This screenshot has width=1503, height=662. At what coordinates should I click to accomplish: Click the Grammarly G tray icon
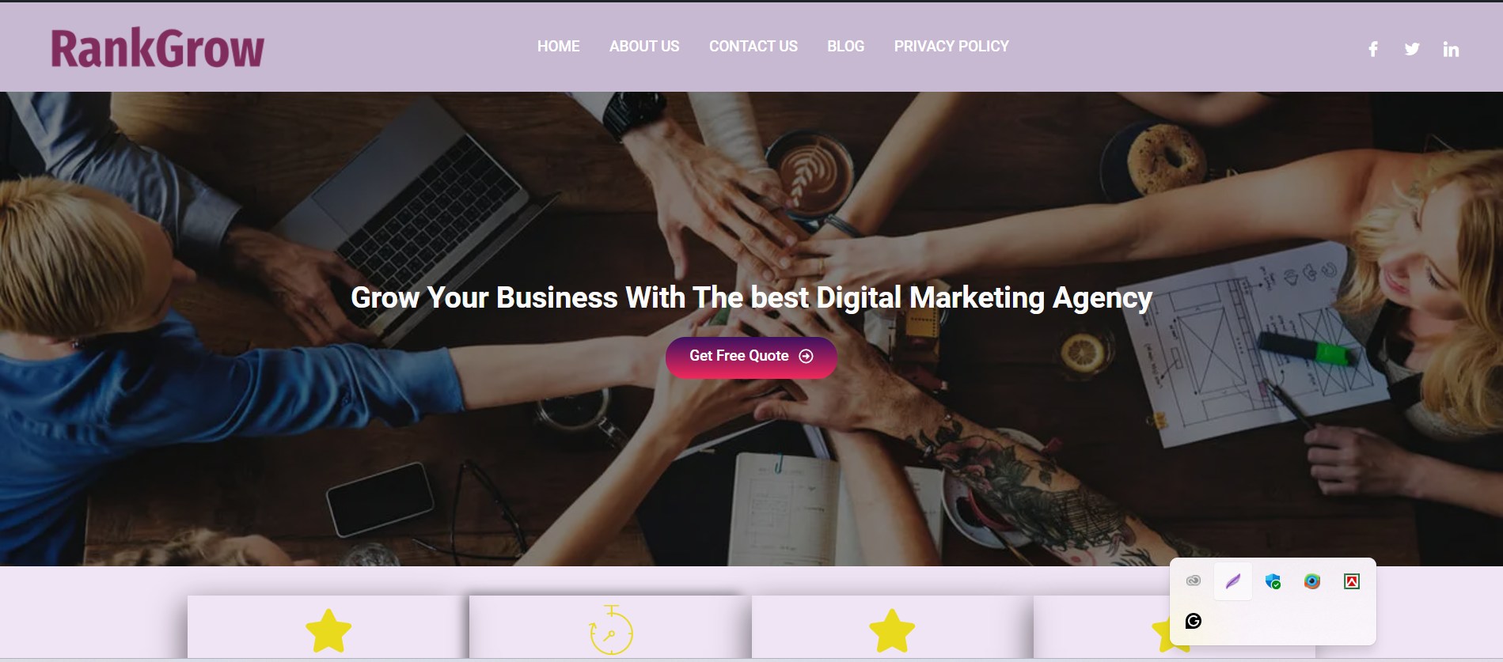coord(1194,621)
